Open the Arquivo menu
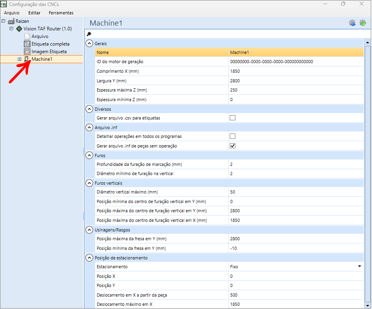The image size is (372, 309). coord(12,13)
